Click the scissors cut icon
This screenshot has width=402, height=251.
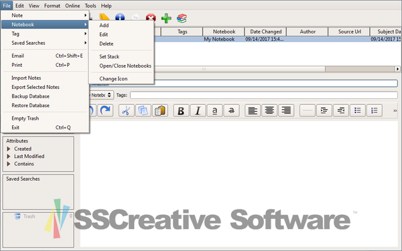(126, 110)
